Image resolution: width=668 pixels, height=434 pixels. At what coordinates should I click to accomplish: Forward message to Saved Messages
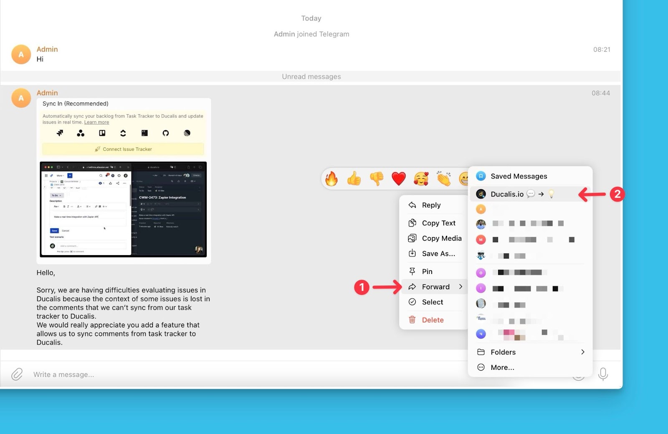point(519,176)
